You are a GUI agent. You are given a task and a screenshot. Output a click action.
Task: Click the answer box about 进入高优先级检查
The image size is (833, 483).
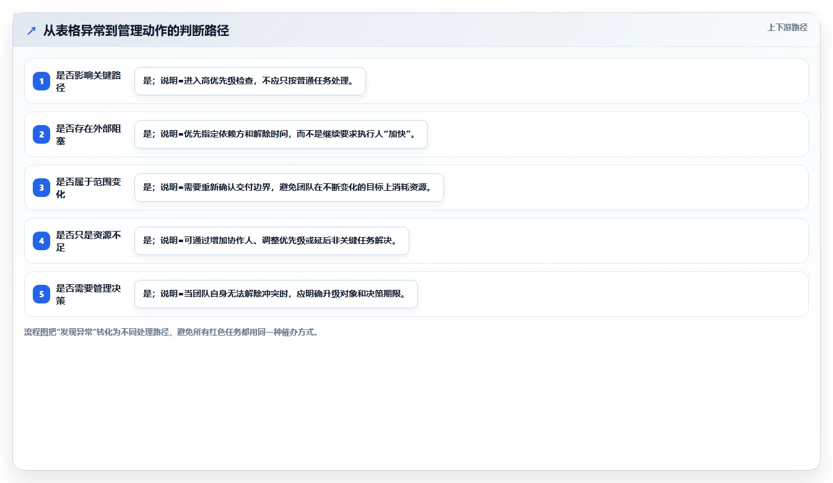coord(250,81)
